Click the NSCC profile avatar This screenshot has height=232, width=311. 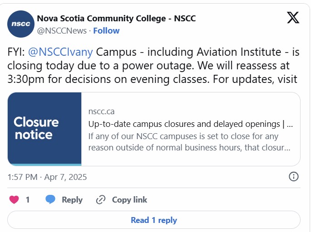coord(21,24)
